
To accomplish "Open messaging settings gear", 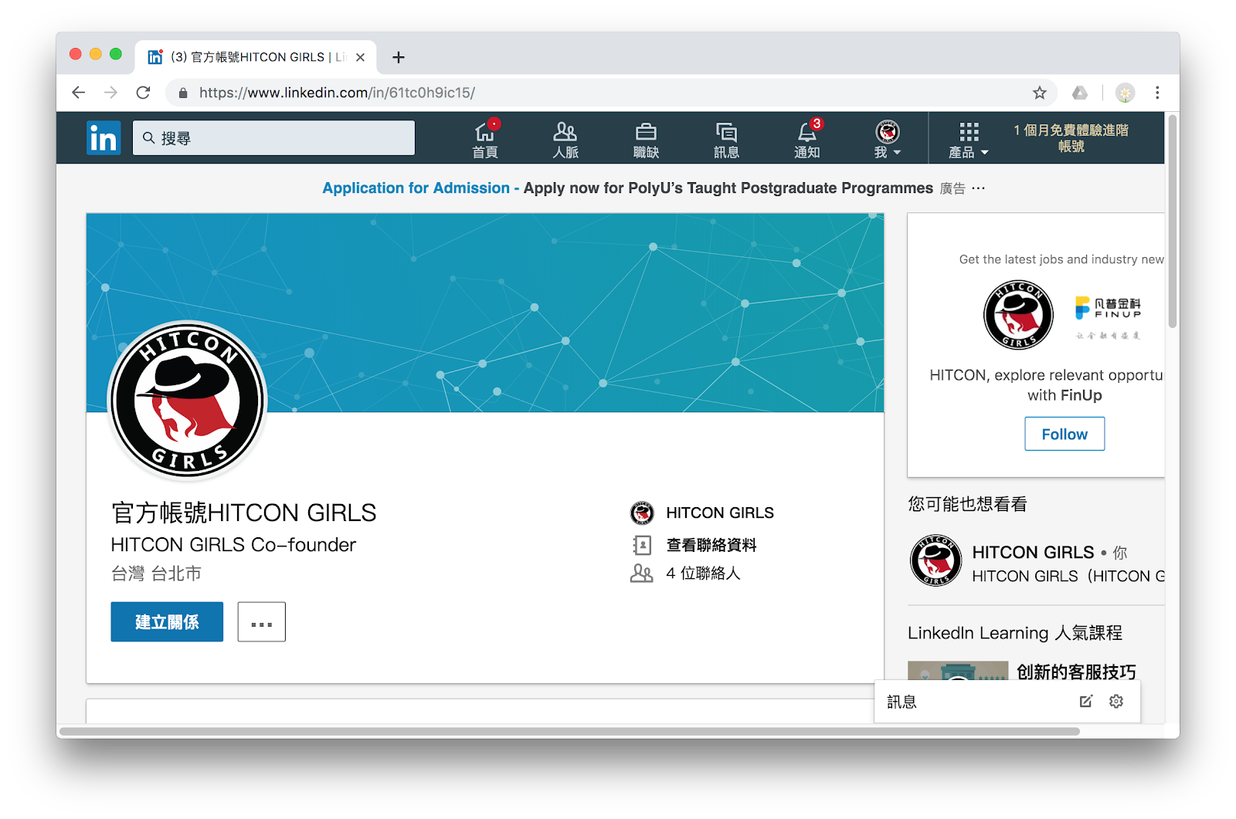I will pos(1116,702).
